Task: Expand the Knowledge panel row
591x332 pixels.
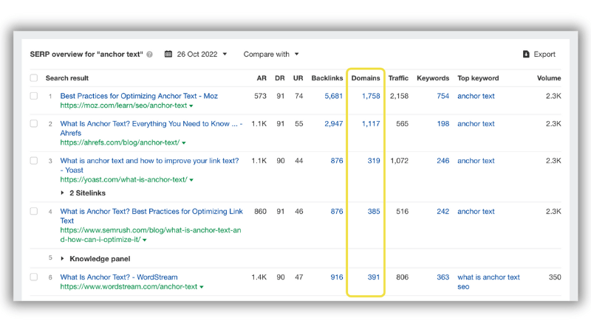Action: (96, 259)
